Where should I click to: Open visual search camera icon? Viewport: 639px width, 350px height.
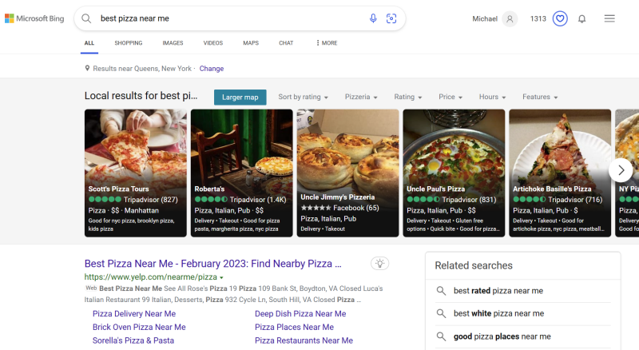click(391, 18)
